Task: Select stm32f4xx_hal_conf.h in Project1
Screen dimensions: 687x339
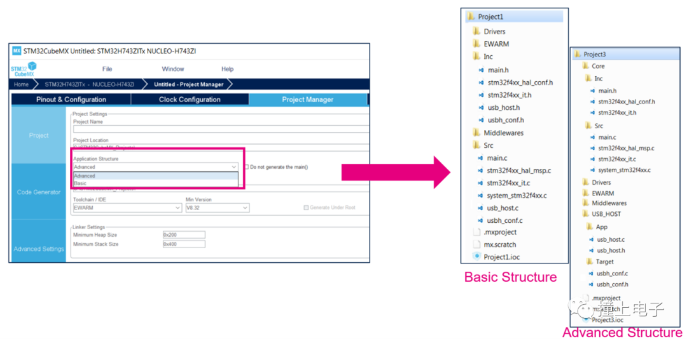Action: [520, 83]
